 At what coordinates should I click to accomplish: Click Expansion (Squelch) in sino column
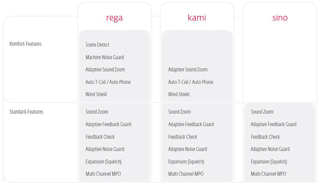[269, 161]
